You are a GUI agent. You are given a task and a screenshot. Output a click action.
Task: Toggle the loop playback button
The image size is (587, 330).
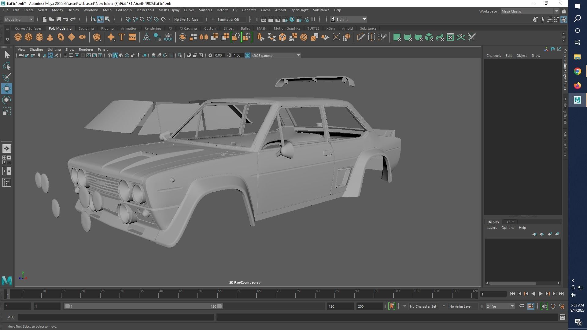click(x=522, y=306)
